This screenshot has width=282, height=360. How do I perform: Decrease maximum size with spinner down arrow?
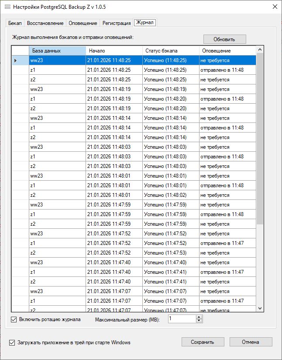(199, 321)
